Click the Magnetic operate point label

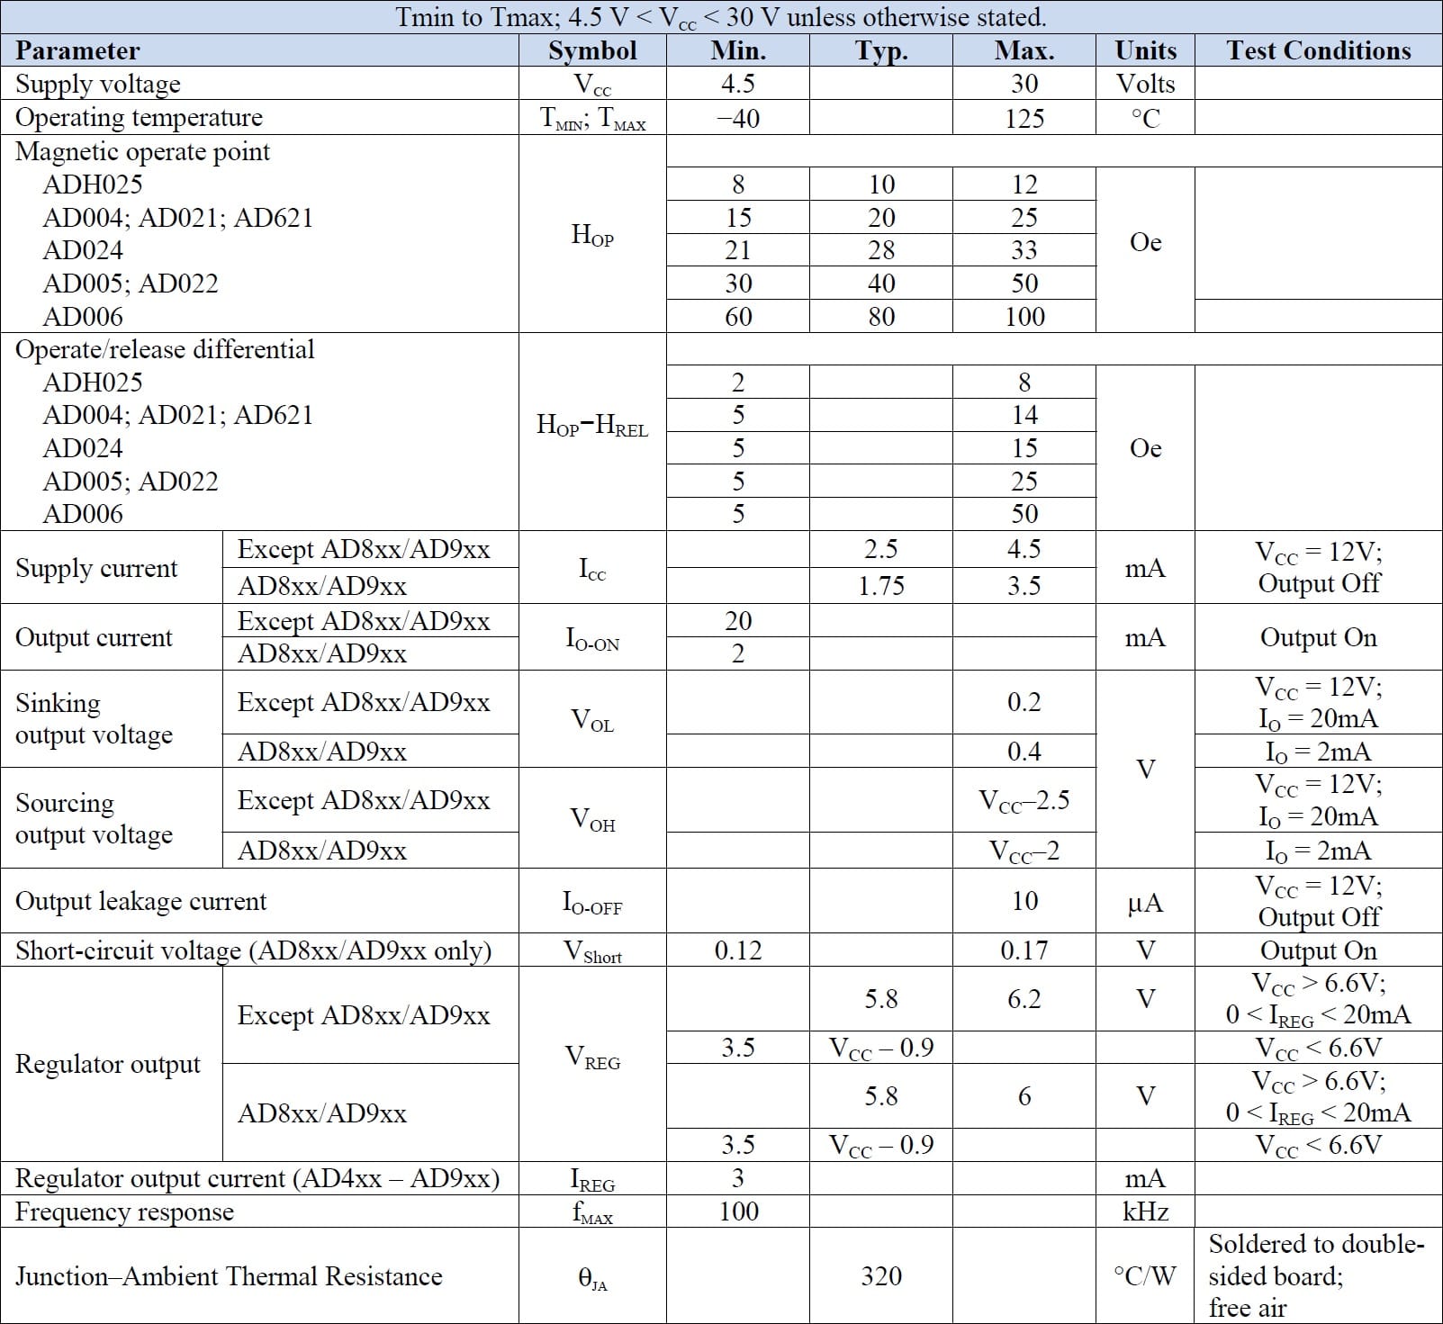pyautogui.click(x=142, y=151)
